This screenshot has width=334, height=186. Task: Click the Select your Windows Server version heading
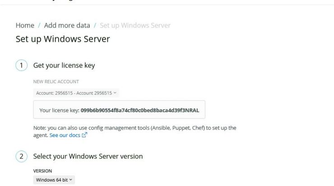[x=88, y=156]
